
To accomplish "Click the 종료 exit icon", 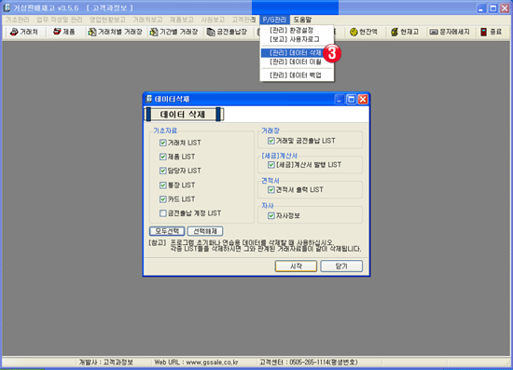I will tap(491, 32).
